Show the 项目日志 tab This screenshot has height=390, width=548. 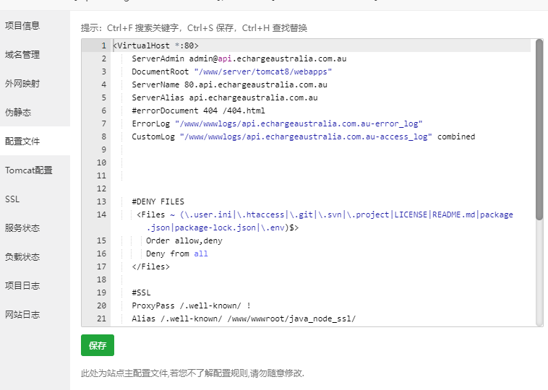click(22, 286)
